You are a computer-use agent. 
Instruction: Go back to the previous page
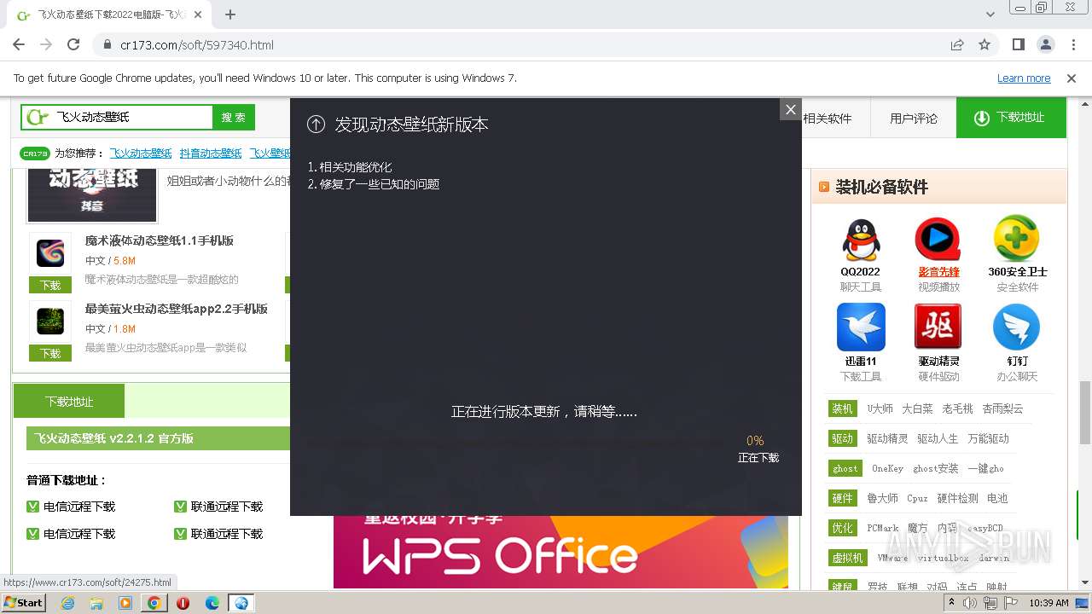pos(19,44)
